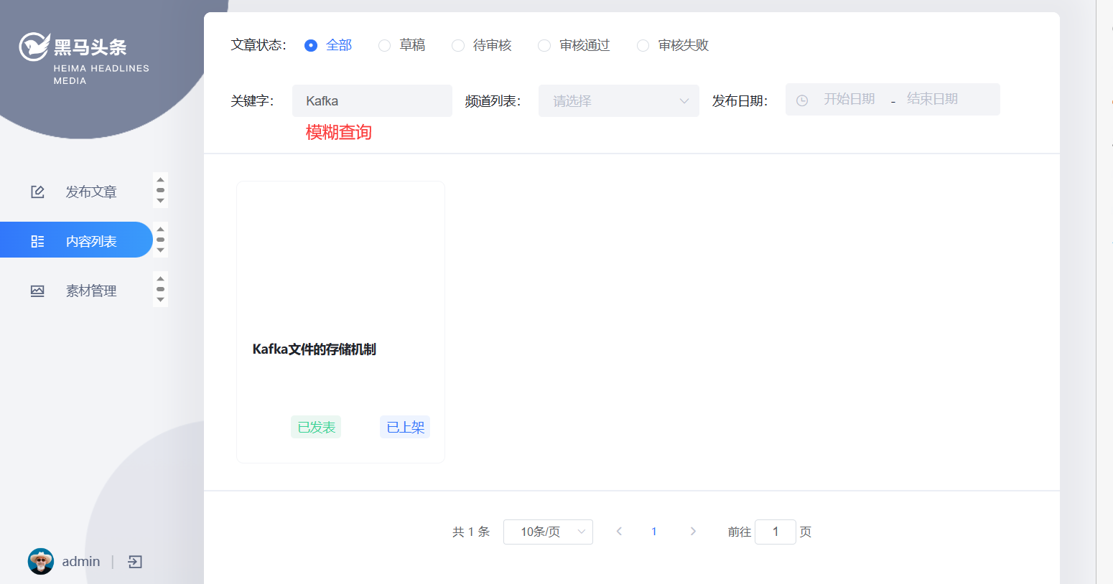Click the down arrow next to 素材管理
This screenshot has width=1113, height=584.
tap(161, 300)
